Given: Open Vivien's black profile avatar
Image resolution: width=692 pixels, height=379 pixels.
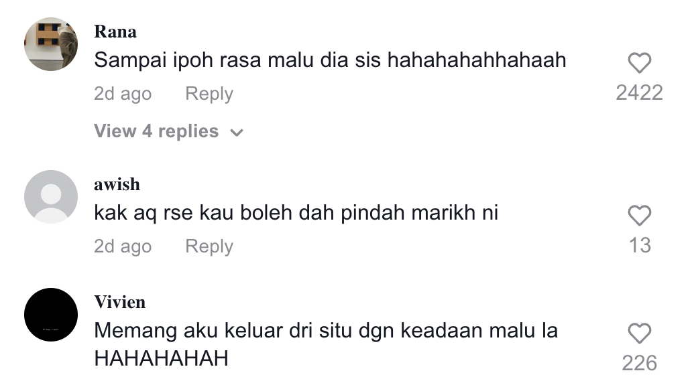Looking at the screenshot, I should click(x=51, y=315).
